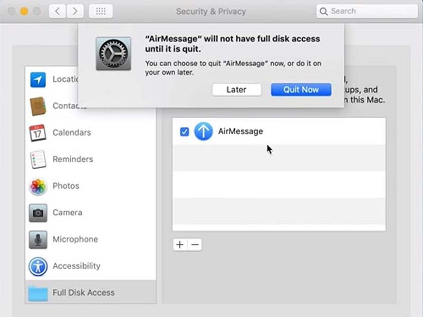Click the Quit Now button
The width and height of the screenshot is (423, 317).
click(x=301, y=90)
